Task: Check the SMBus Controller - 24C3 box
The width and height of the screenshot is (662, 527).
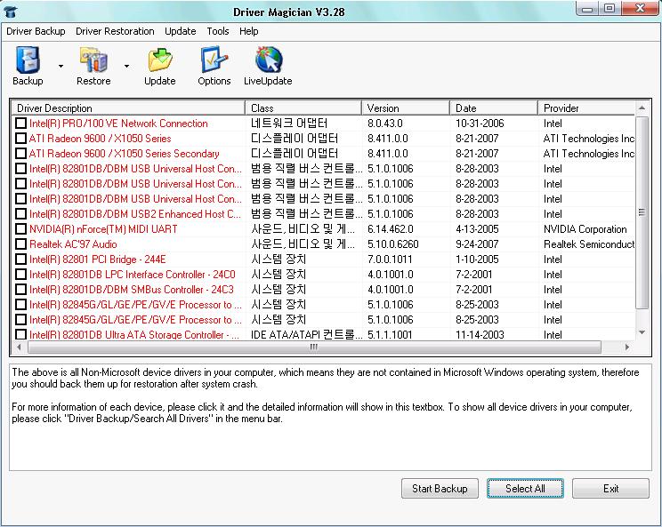Action: point(20,290)
